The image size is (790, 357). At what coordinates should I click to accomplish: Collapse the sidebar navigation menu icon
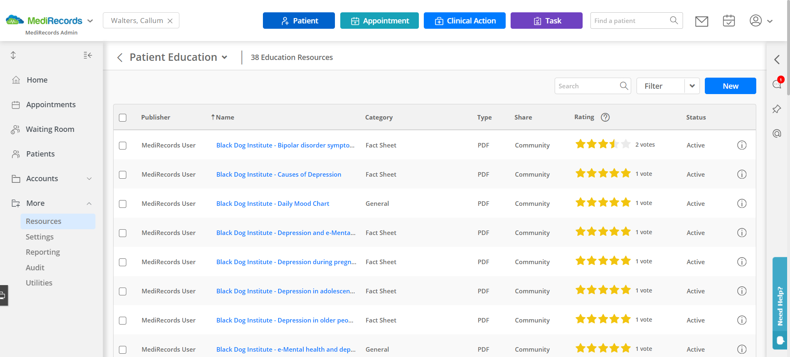tap(88, 55)
